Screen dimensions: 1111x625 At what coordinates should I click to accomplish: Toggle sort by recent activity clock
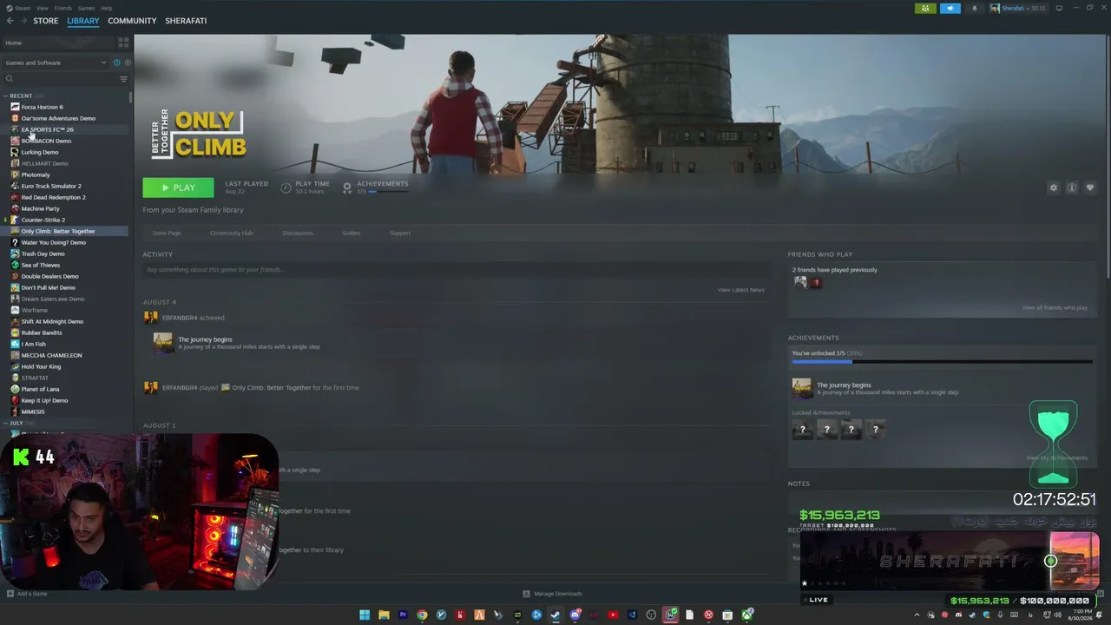click(x=116, y=62)
